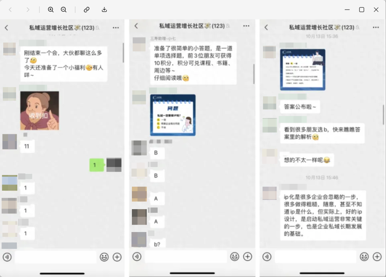Screen dimensions: 386x277
Task: Click avatar of the '11' message sender
Action: [10, 142]
